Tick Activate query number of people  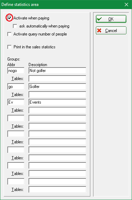coord(9,34)
